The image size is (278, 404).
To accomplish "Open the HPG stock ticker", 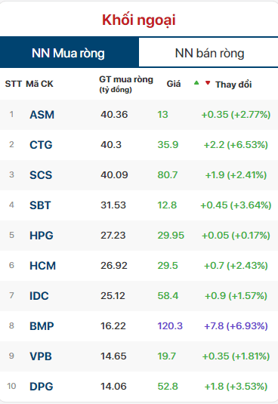I will [42, 236].
